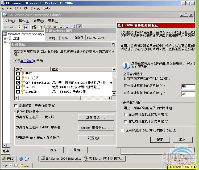
Task: Click the second quick launch icon beside Internet Explorer
Action: pos(27,159)
